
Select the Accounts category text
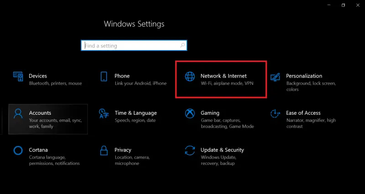(x=40, y=113)
